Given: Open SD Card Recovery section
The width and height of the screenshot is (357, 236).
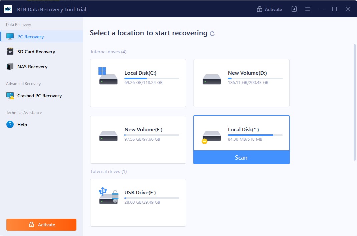Looking at the screenshot, I should [41, 52].
